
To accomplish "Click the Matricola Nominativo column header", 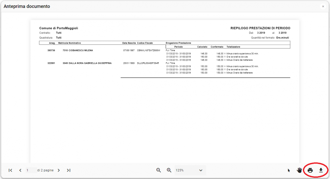I will pyautogui.click(x=69, y=43).
